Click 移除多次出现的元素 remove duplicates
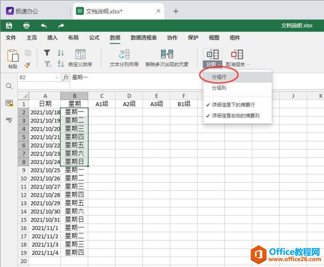Image resolution: width=324 pixels, height=267 pixels. coord(167,58)
